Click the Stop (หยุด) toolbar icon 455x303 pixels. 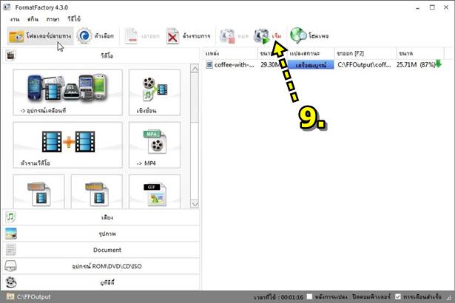pos(227,36)
